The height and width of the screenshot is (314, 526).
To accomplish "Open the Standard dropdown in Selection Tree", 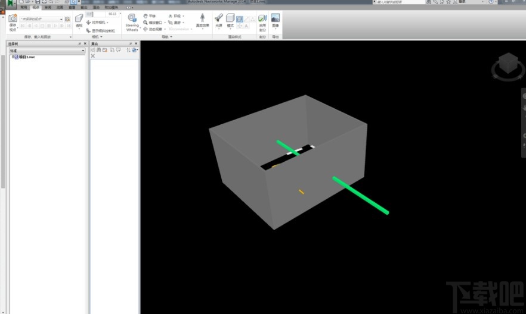I will point(47,51).
